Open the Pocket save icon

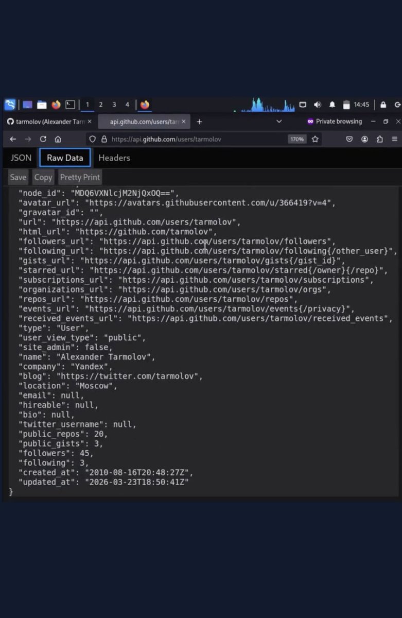349,139
